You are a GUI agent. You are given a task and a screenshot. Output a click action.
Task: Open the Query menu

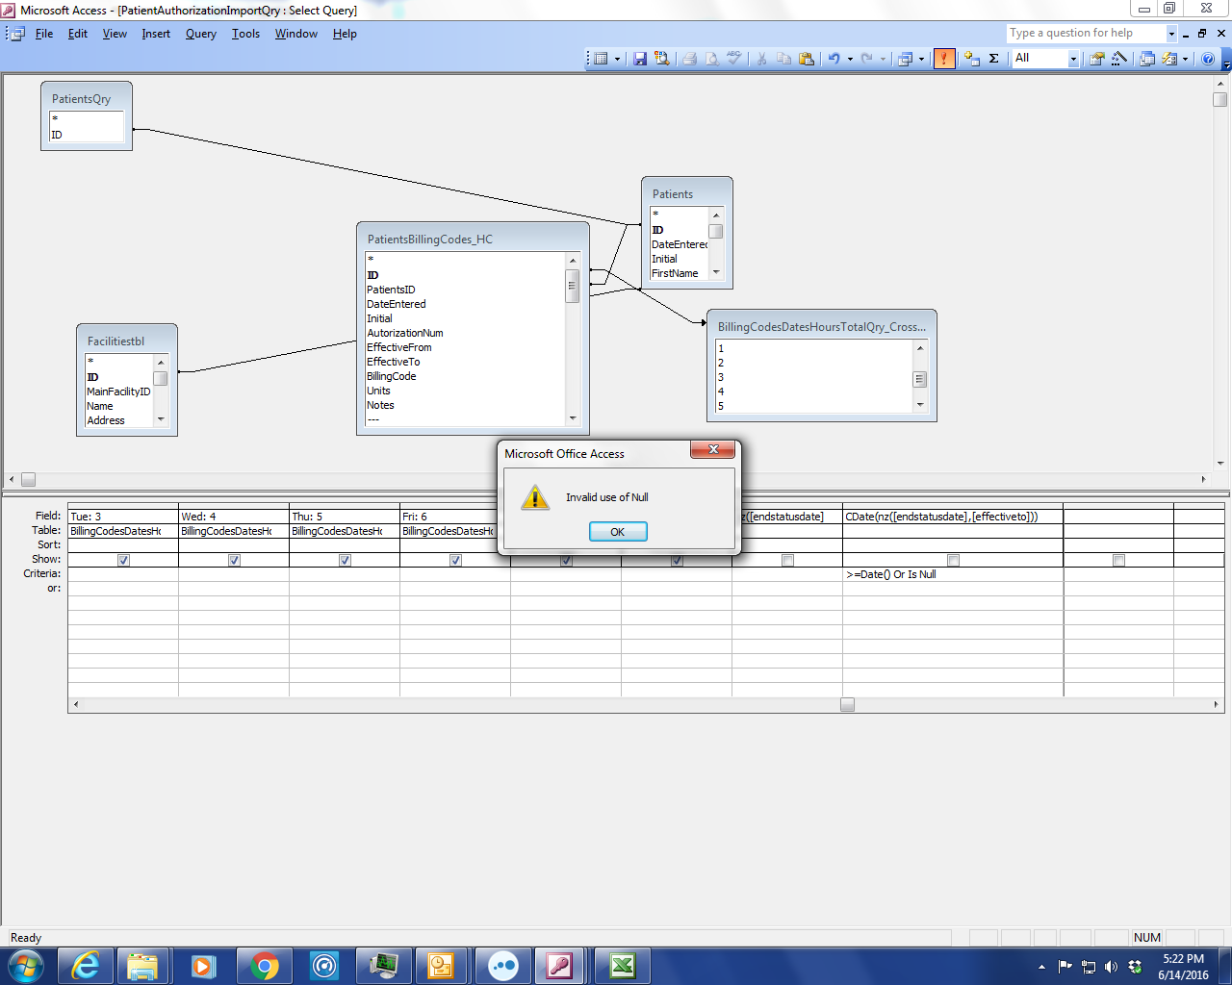[x=201, y=34]
